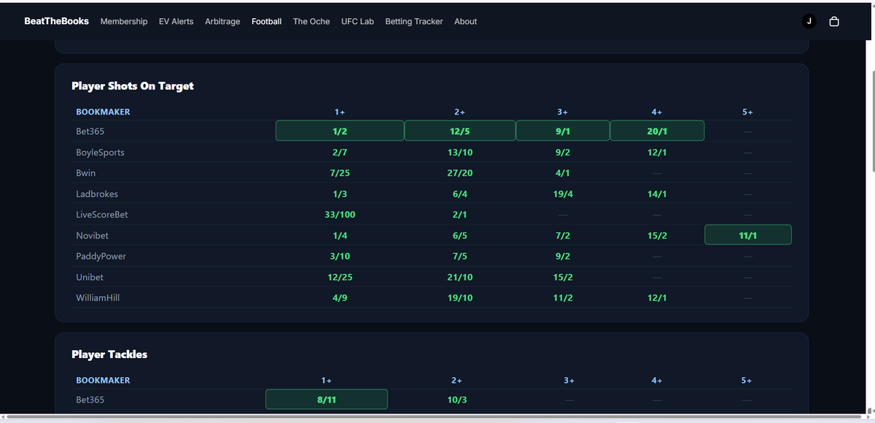Click LiveScoreBet 2/1 odds

coord(460,214)
